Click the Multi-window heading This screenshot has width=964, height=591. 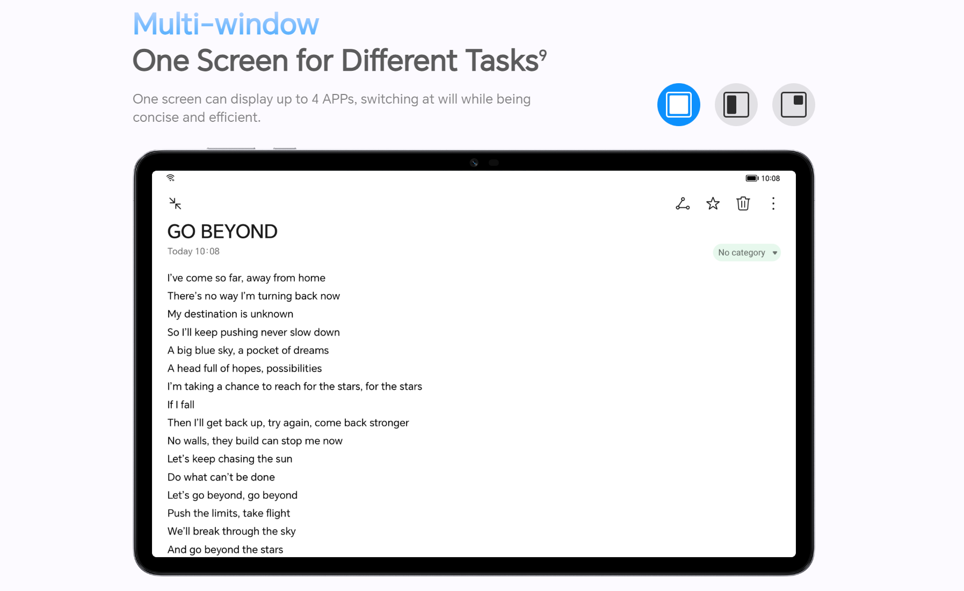(x=226, y=24)
